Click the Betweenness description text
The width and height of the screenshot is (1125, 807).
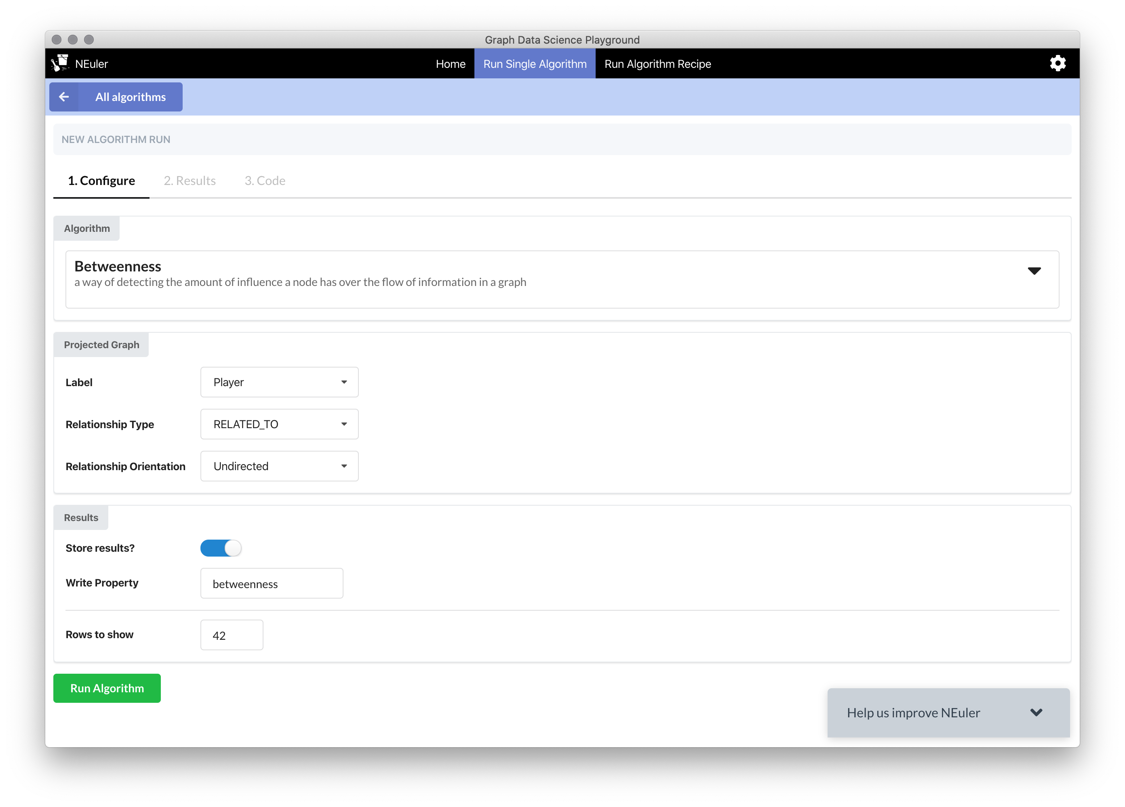coord(300,282)
